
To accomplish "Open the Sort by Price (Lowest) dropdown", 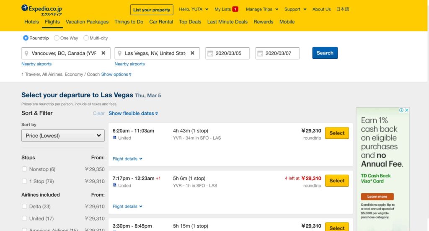I will 63,135.
